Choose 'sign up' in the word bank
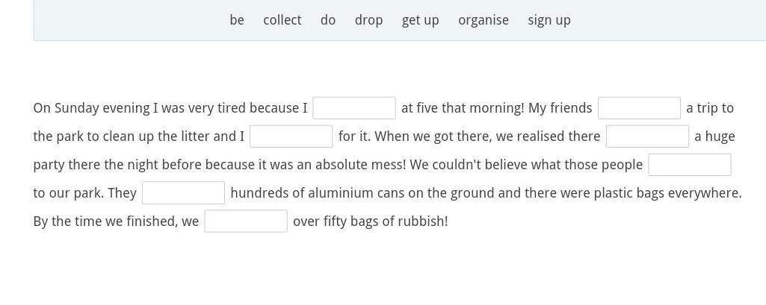Screen dimensions: 766x305 pyautogui.click(x=549, y=20)
